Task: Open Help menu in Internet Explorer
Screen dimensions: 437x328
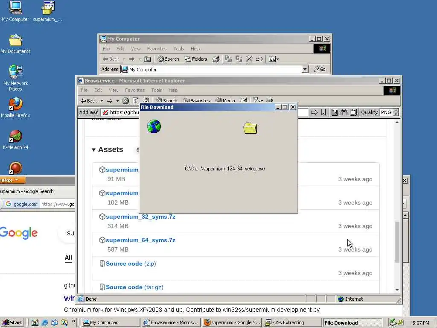Action: click(173, 90)
